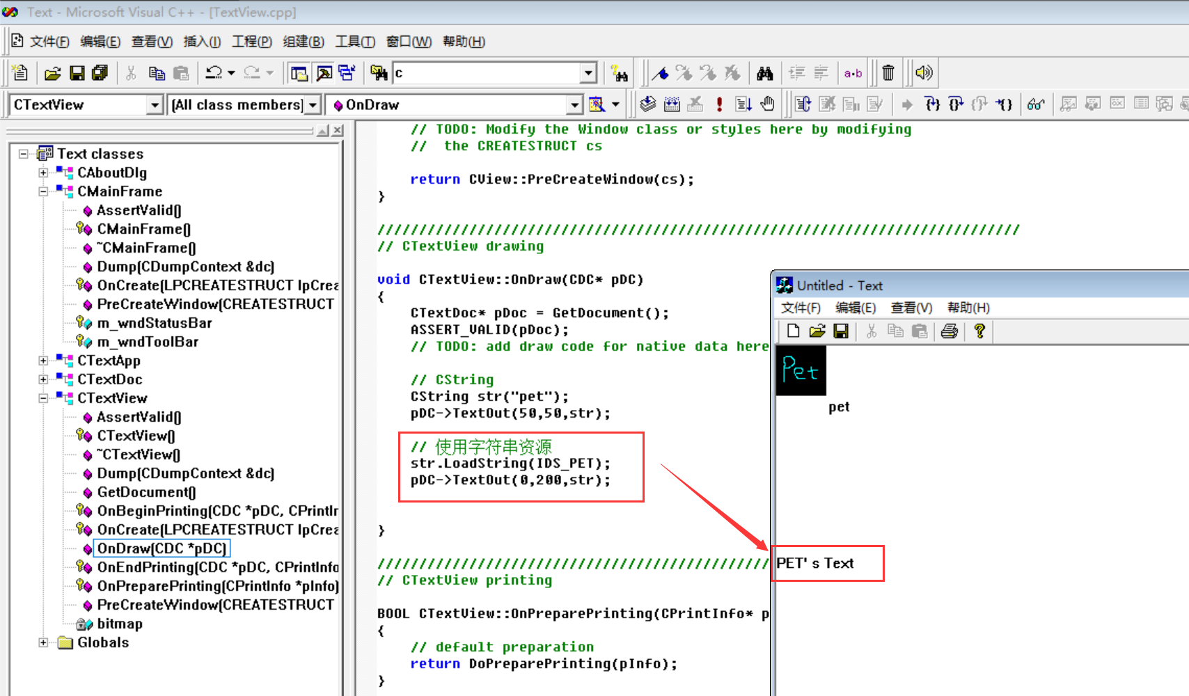Viewport: 1189px width, 696px height.
Task: Click the Go debug icon
Action: (x=743, y=104)
